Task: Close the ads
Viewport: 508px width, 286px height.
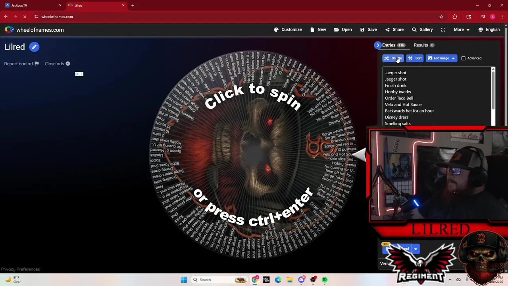Action: click(57, 64)
